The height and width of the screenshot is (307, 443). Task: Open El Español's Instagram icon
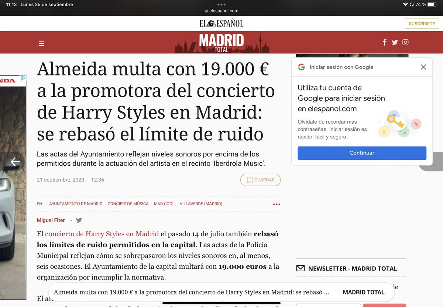[405, 42]
